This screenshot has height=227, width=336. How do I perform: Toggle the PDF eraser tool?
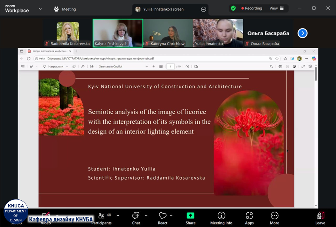[x=74, y=66]
